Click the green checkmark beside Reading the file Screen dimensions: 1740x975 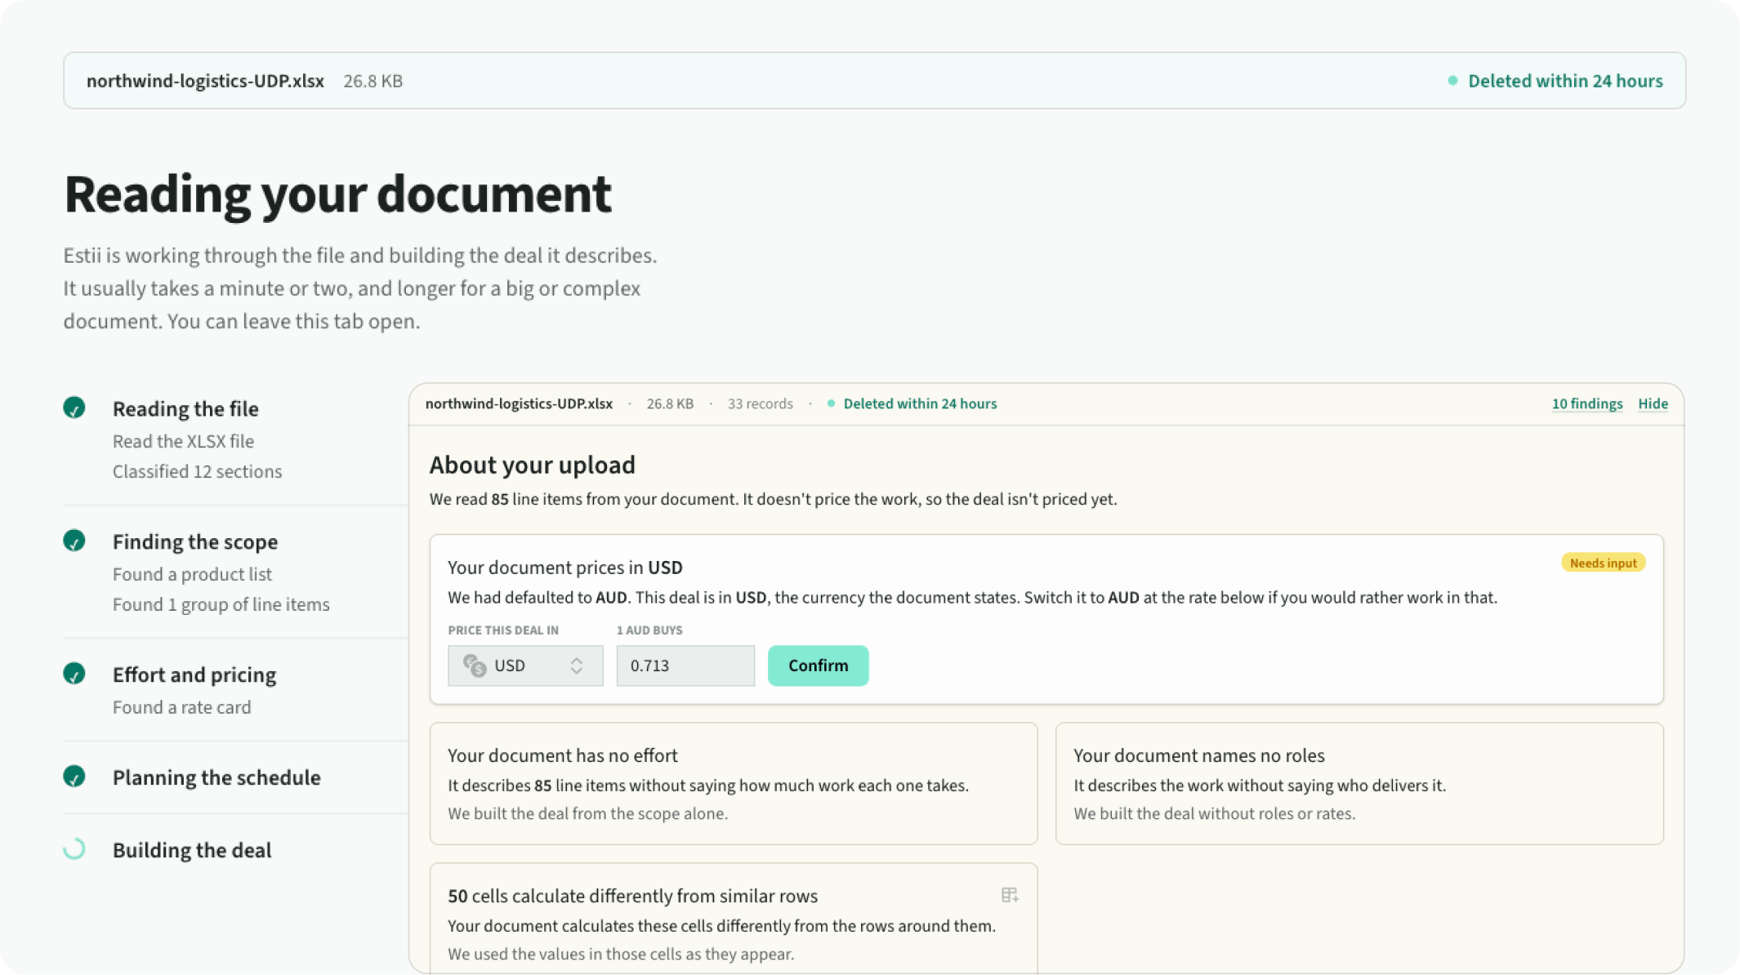coord(74,407)
